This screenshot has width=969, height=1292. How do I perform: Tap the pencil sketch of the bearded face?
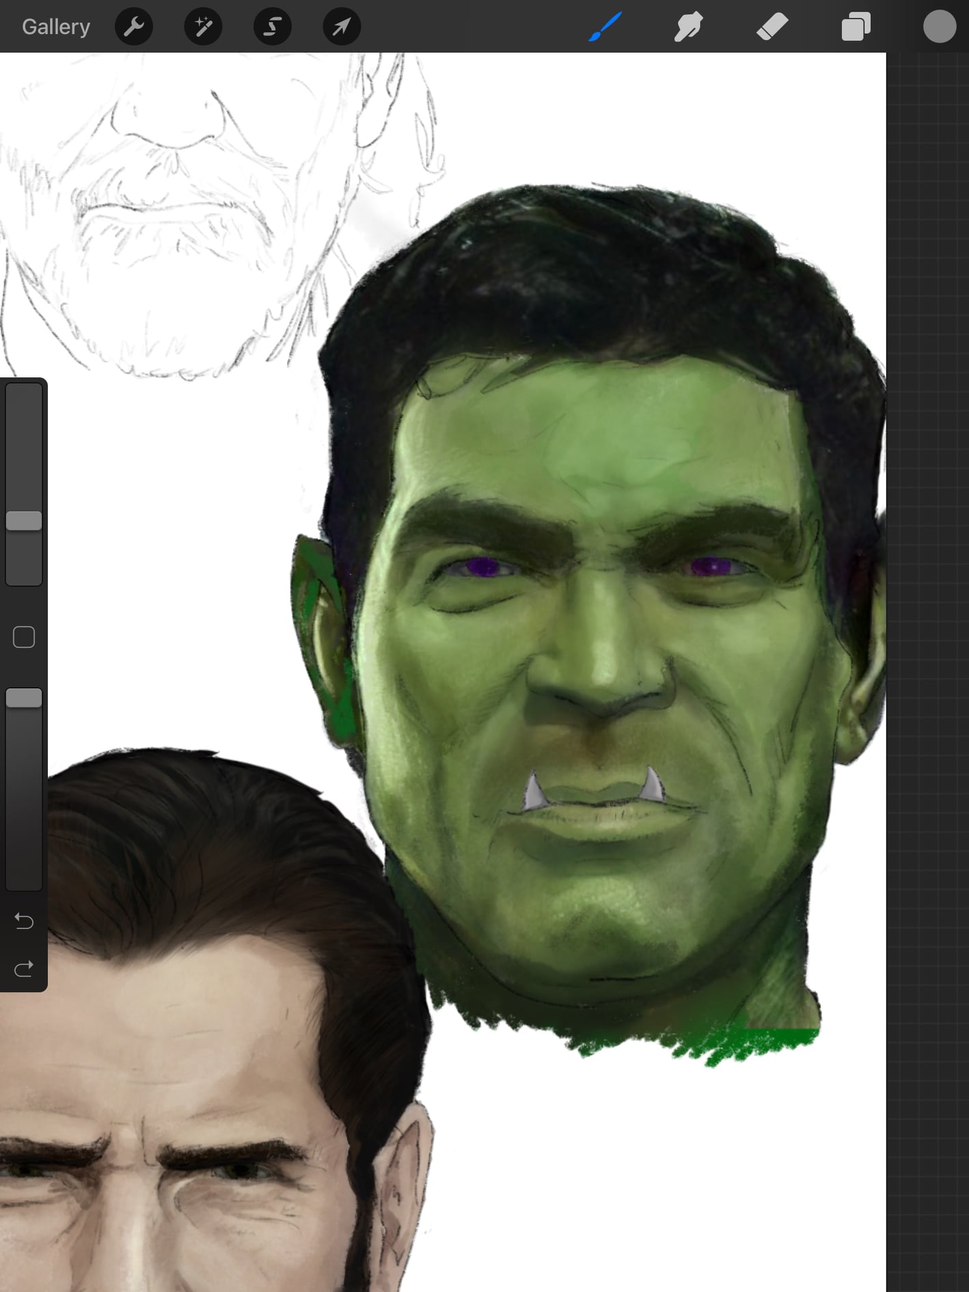coord(171,205)
